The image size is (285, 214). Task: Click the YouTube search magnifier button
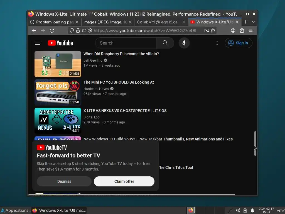tap(165, 43)
